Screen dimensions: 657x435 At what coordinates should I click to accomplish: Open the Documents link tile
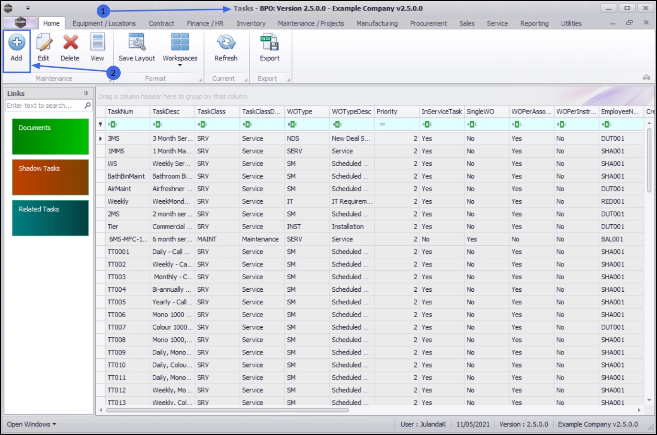[x=50, y=137]
